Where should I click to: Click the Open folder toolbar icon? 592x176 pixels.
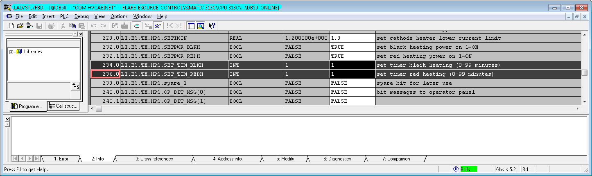pyautogui.click(x=20, y=26)
